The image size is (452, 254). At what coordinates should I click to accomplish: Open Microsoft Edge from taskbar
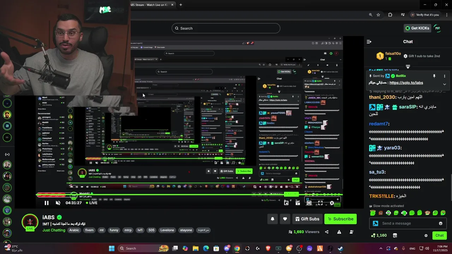pyautogui.click(x=206, y=248)
